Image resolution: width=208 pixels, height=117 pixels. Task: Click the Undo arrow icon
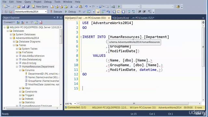tap(86, 6)
